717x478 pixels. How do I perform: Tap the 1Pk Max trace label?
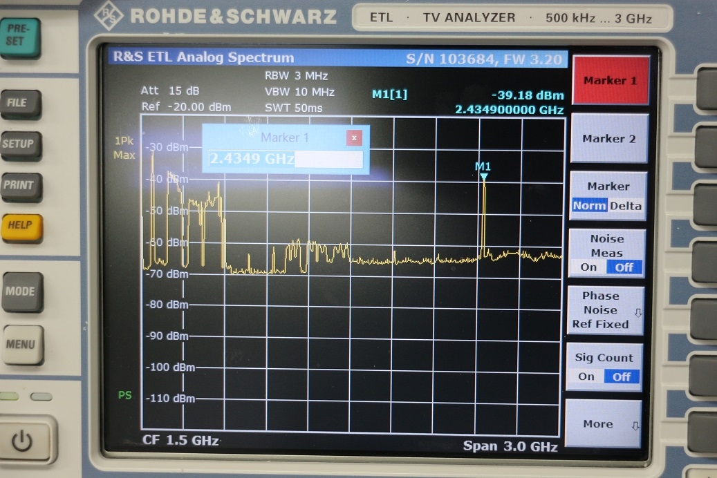point(124,148)
